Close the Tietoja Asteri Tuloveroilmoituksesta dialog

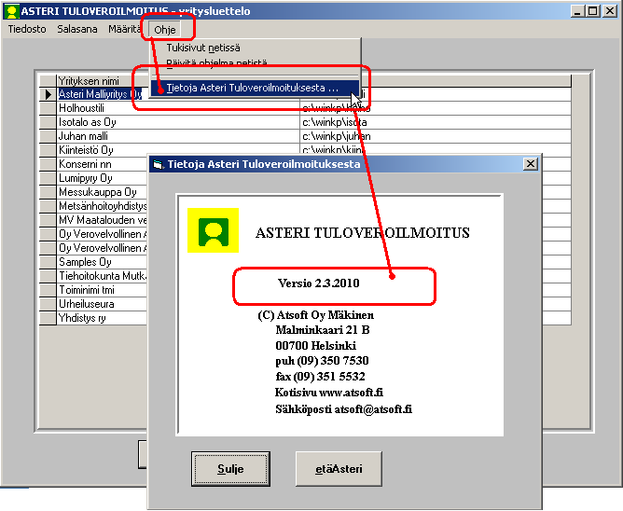click(530, 164)
